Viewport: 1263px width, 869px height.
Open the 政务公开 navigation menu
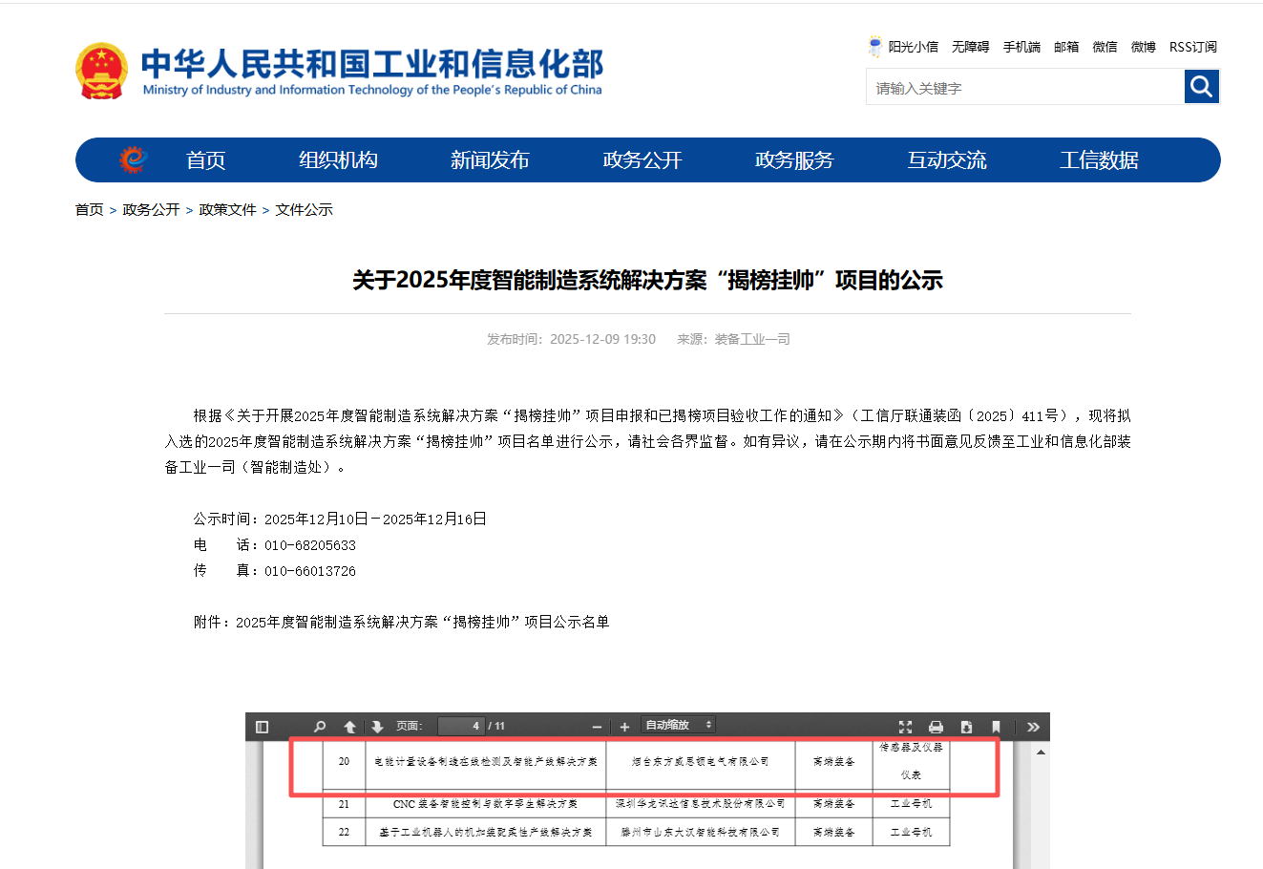click(642, 160)
